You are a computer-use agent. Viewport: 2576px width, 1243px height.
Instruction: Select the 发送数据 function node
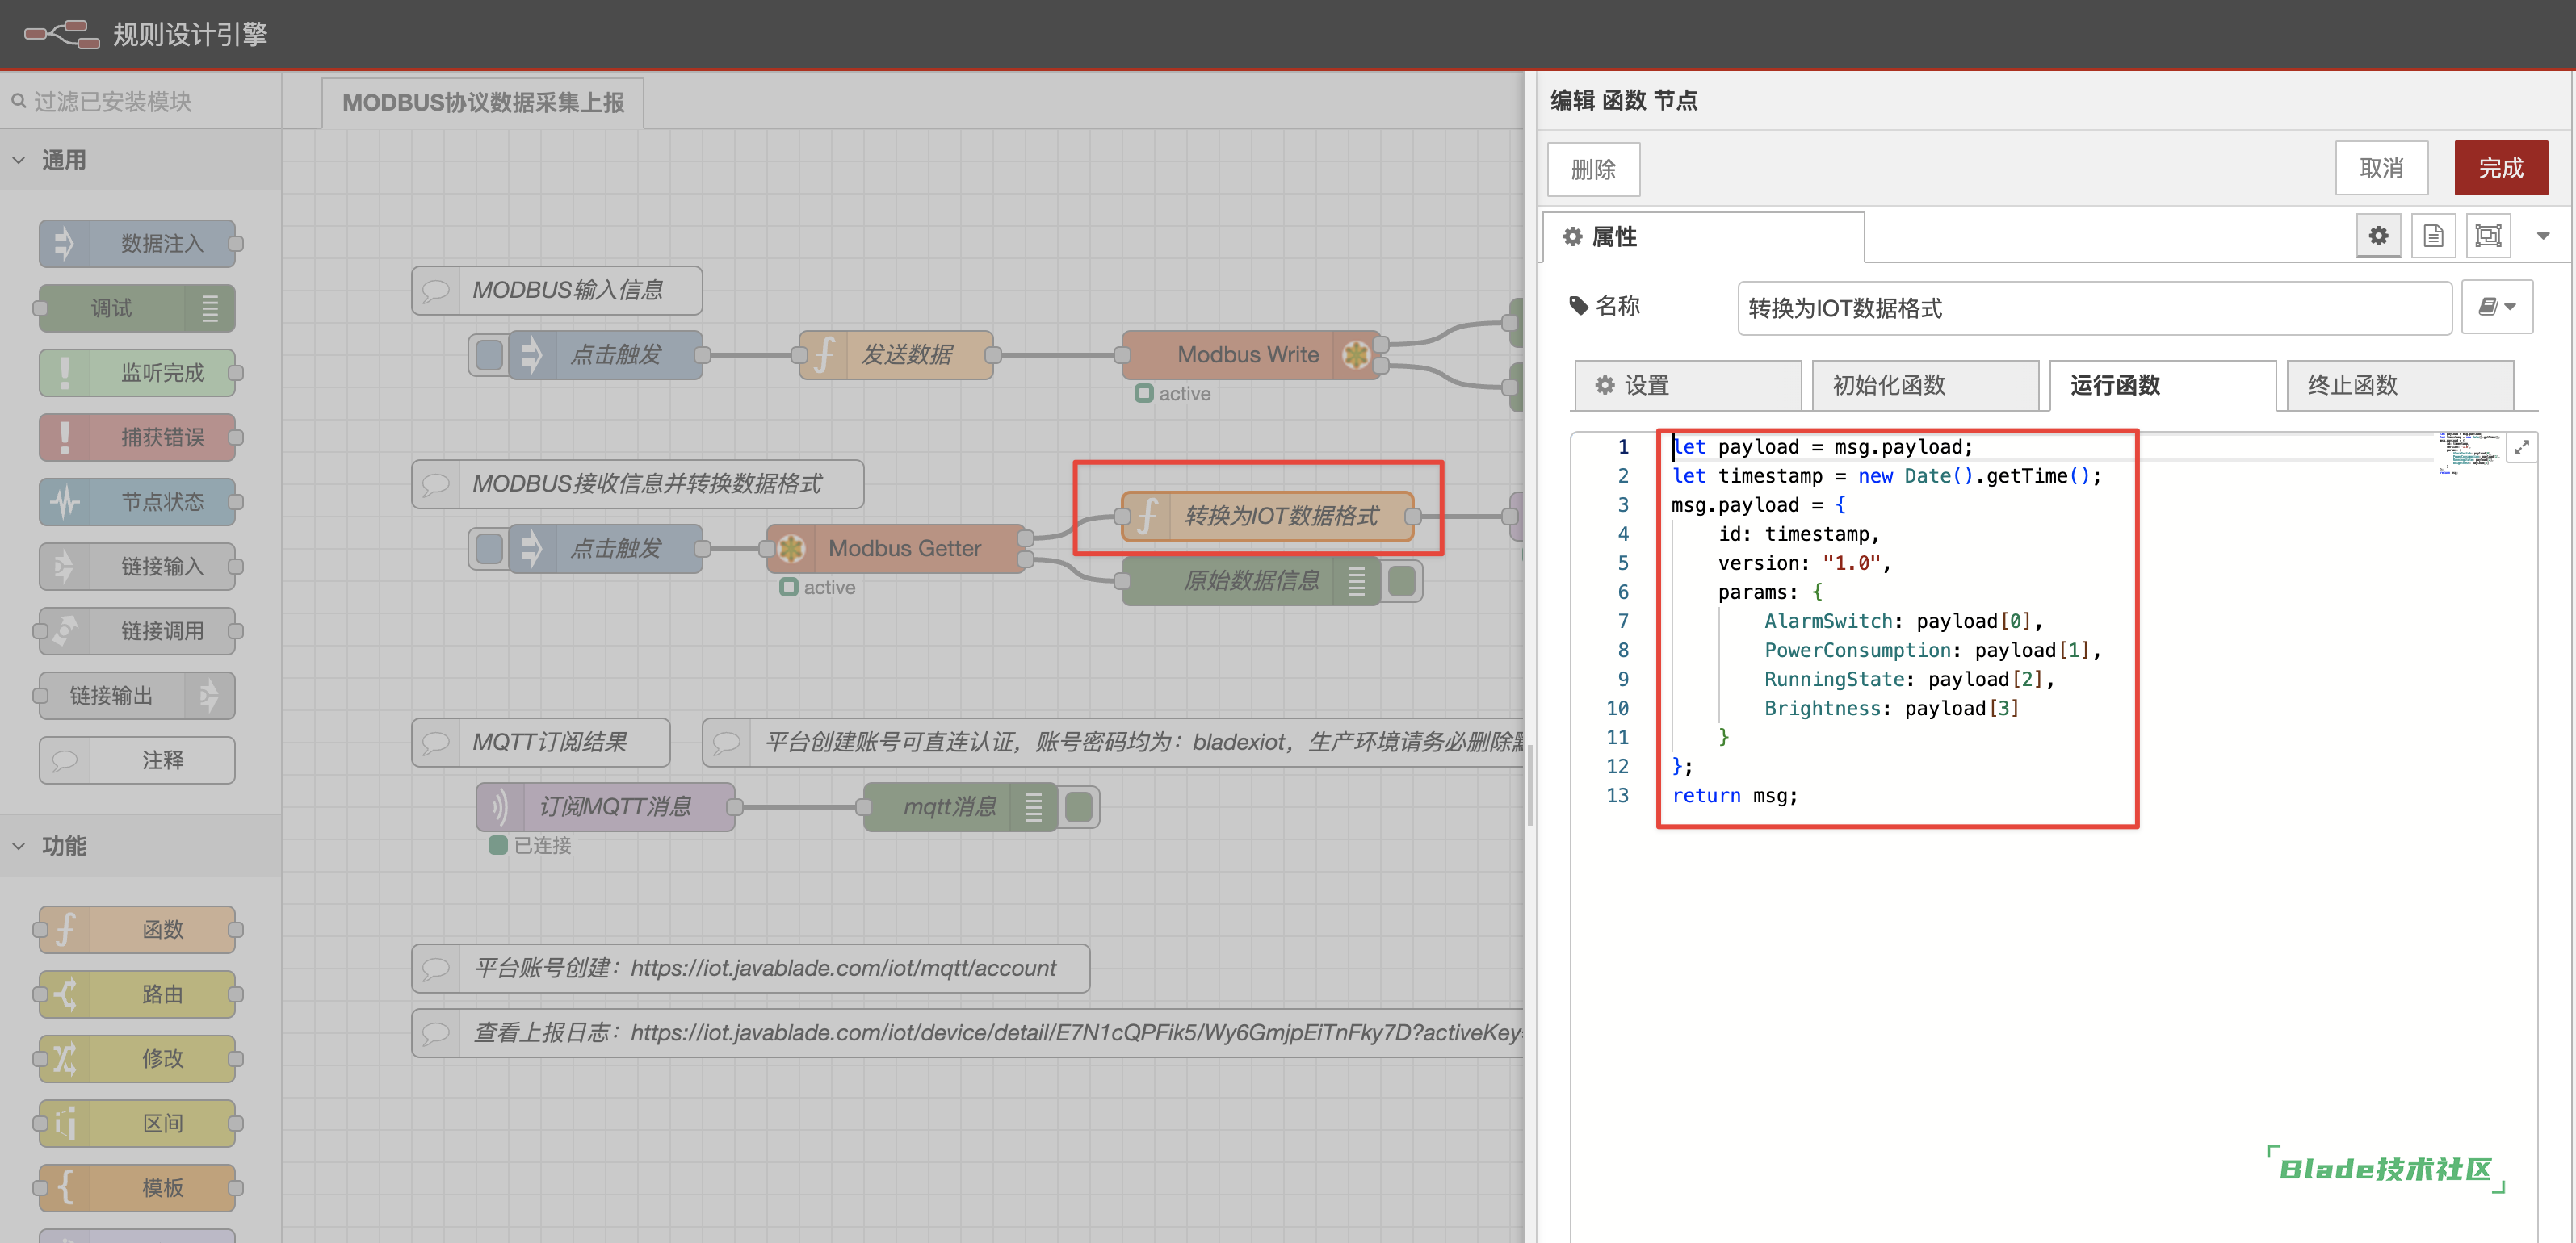tap(897, 354)
